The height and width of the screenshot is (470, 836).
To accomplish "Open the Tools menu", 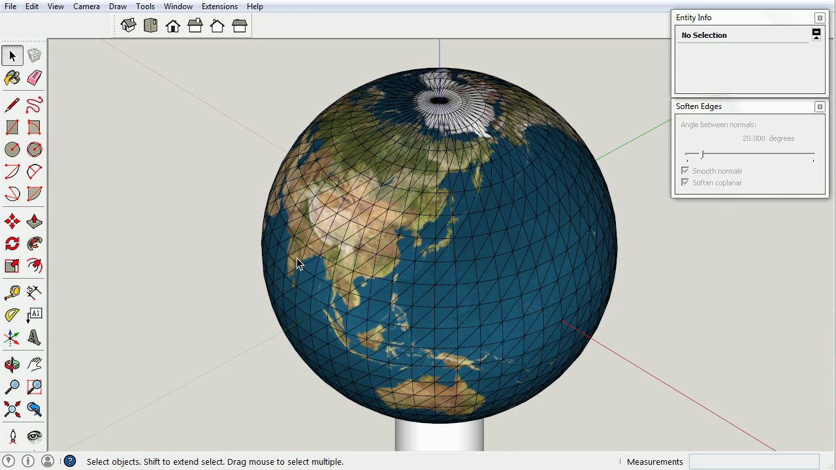I will pos(145,7).
